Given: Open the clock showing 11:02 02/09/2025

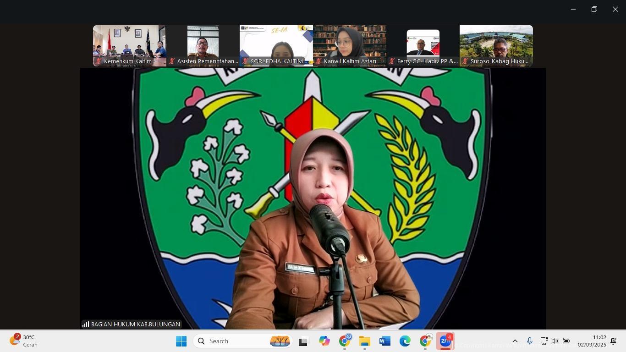Looking at the screenshot, I should pyautogui.click(x=592, y=341).
